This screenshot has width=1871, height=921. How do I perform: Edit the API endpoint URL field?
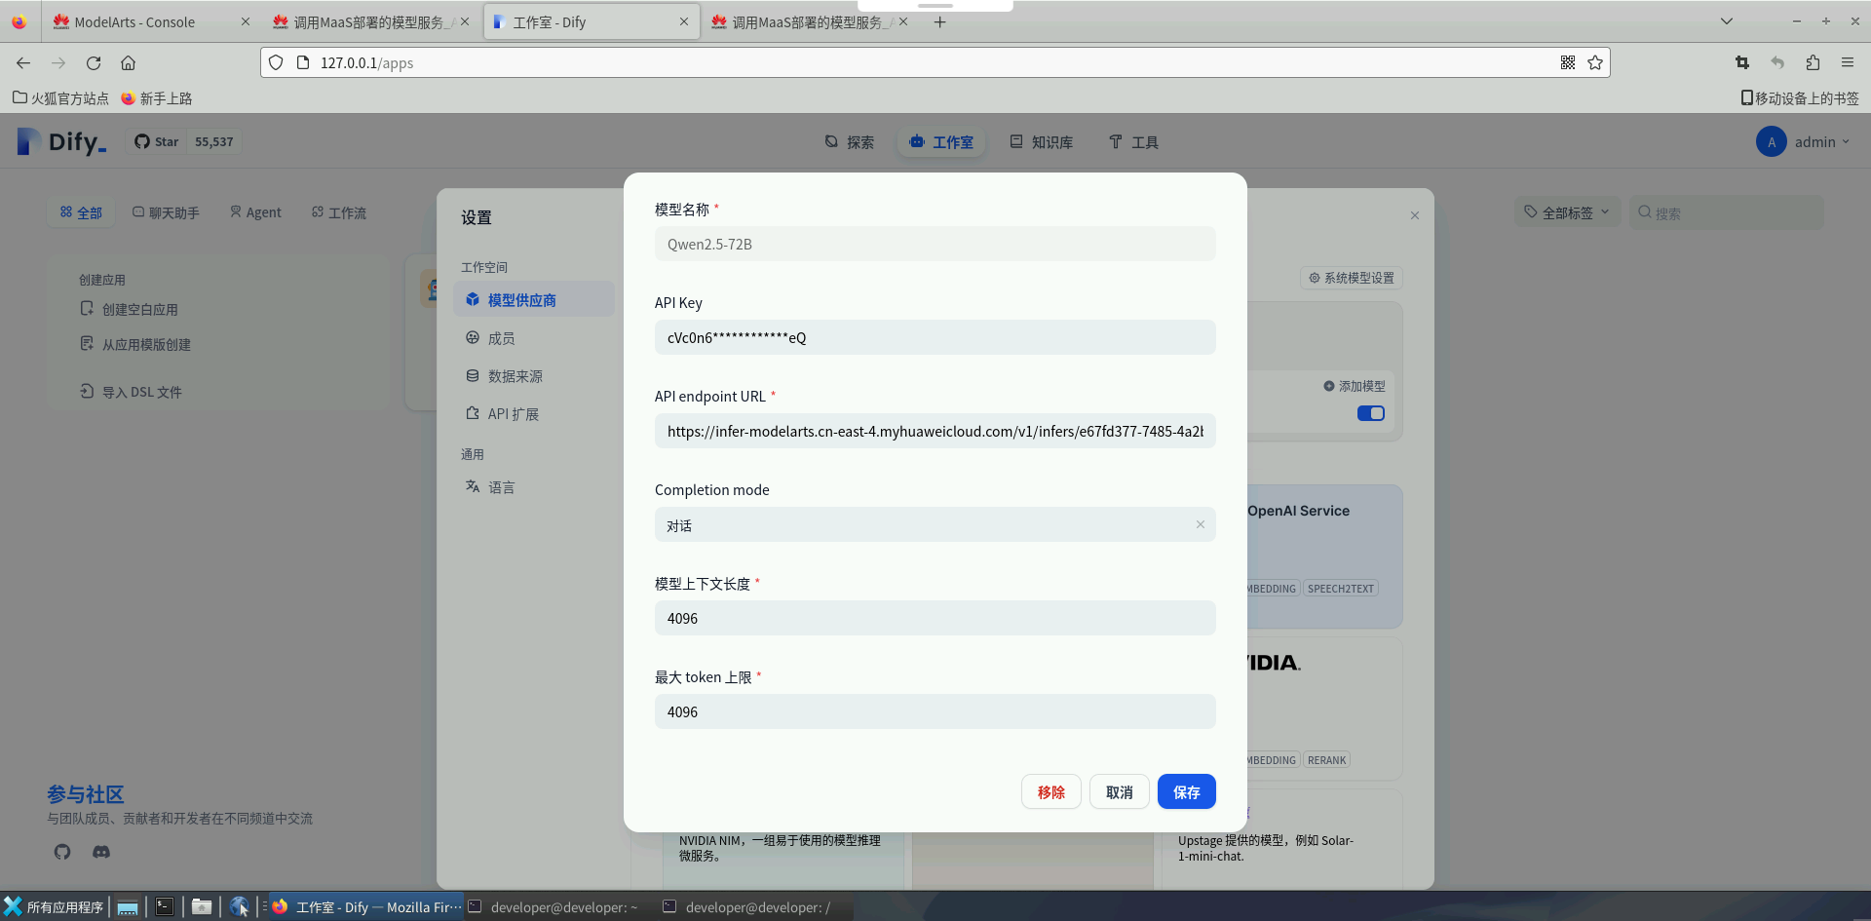935,431
